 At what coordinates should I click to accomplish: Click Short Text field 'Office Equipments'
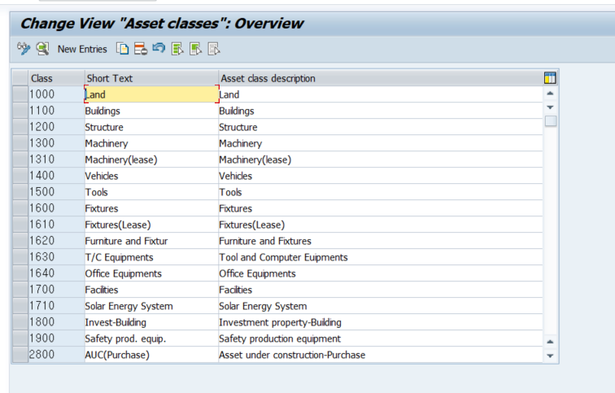click(151, 273)
